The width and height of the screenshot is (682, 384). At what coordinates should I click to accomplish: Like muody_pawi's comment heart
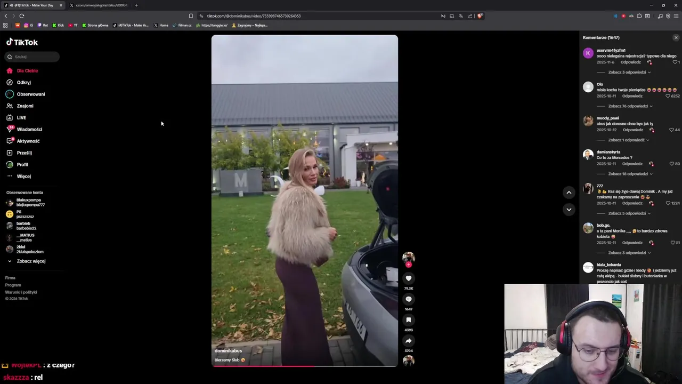pyautogui.click(x=671, y=130)
